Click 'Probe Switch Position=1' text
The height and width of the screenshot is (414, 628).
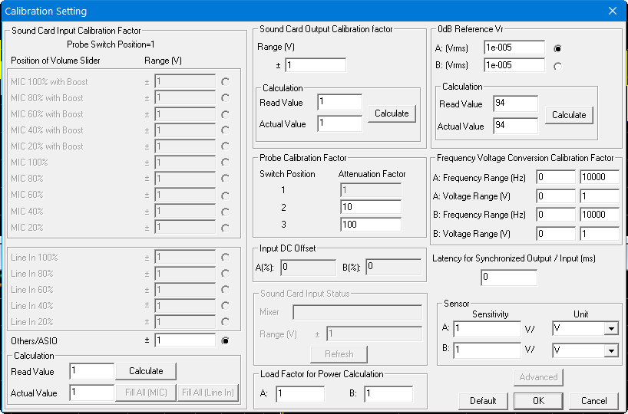[111, 44]
